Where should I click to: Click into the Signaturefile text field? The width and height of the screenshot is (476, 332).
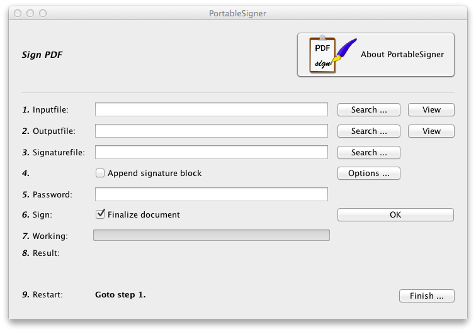(212, 152)
